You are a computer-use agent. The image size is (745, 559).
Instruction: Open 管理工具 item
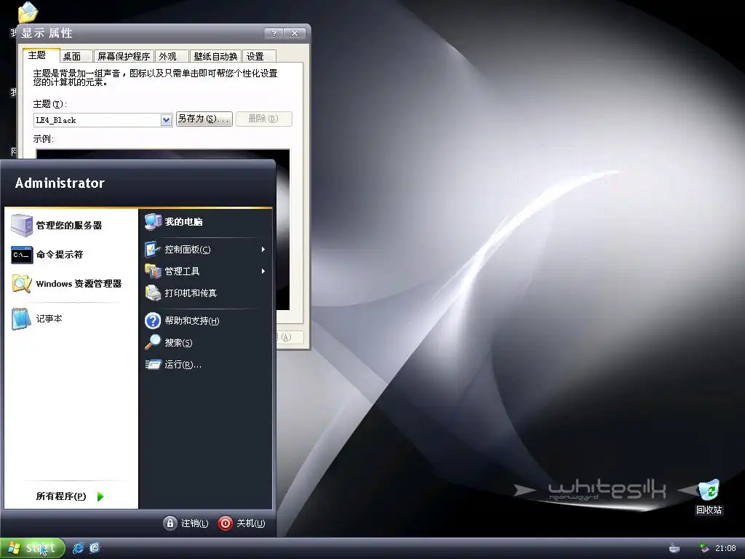205,271
